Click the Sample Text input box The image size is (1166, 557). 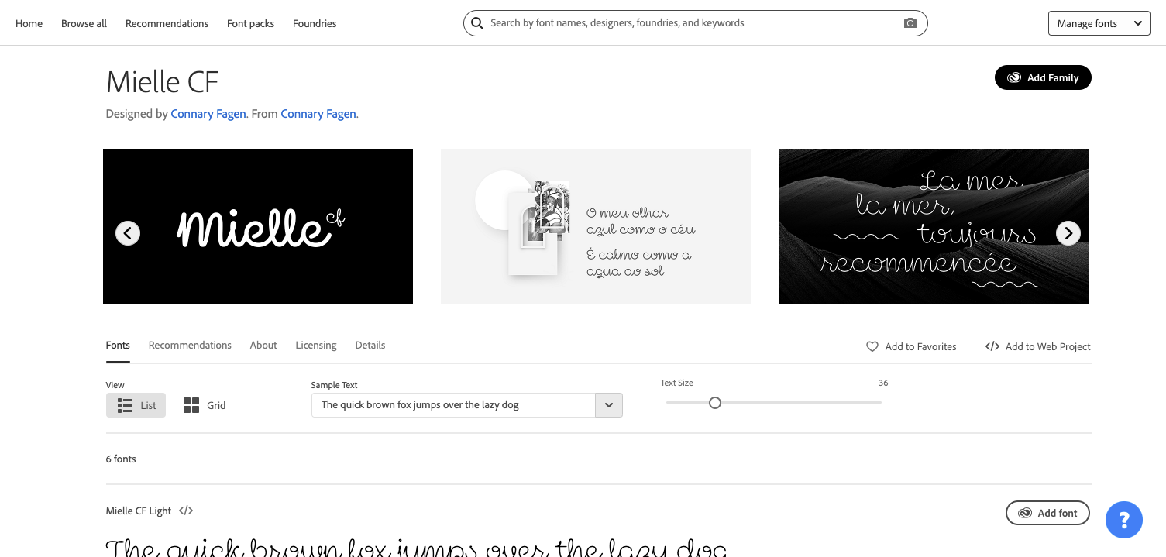coord(453,405)
